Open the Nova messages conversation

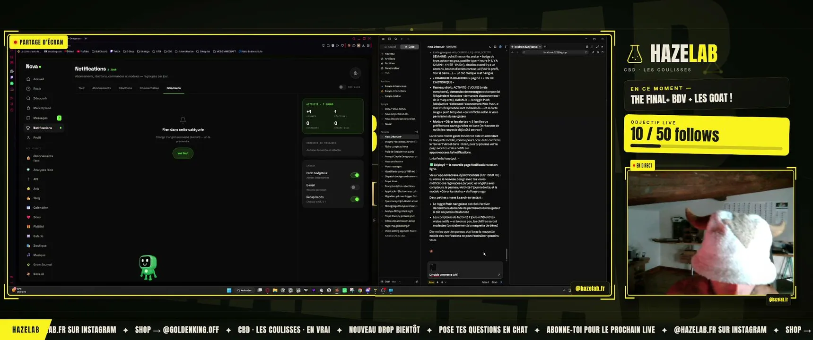400,166
